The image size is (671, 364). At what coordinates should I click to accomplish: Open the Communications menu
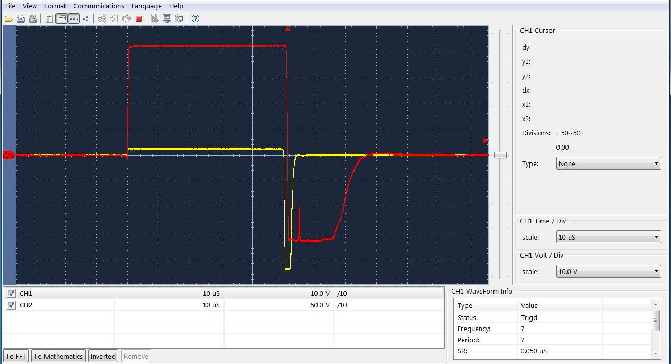point(99,6)
